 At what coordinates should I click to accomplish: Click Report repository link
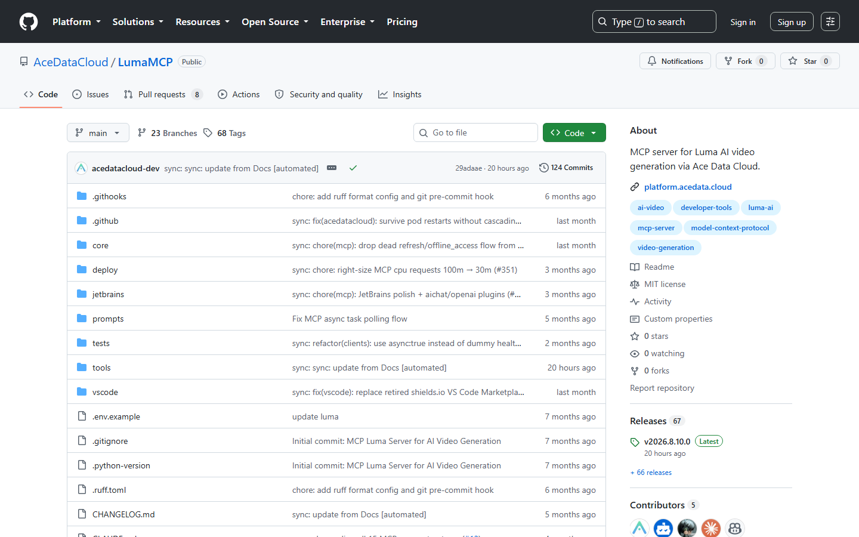tap(662, 388)
